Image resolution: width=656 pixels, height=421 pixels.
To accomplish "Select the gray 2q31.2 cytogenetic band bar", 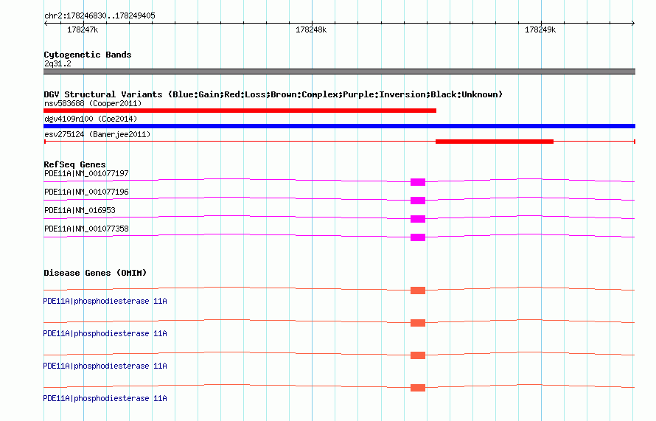I will [339, 72].
